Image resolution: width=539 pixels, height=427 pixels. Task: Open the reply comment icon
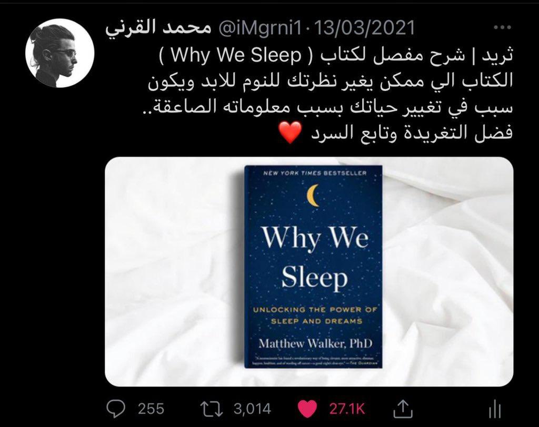[x=116, y=409]
